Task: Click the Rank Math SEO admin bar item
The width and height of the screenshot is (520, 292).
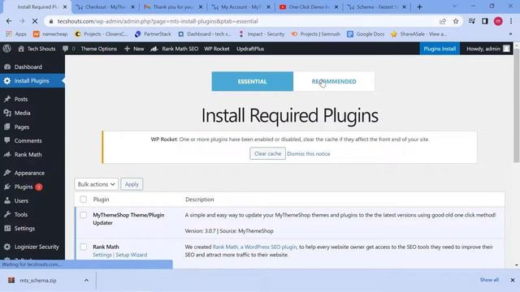Action: (x=175, y=49)
